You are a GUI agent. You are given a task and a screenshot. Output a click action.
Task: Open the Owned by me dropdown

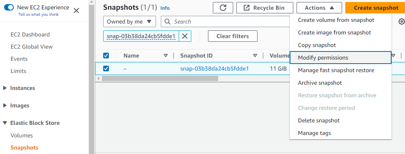pyautogui.click(x=130, y=21)
